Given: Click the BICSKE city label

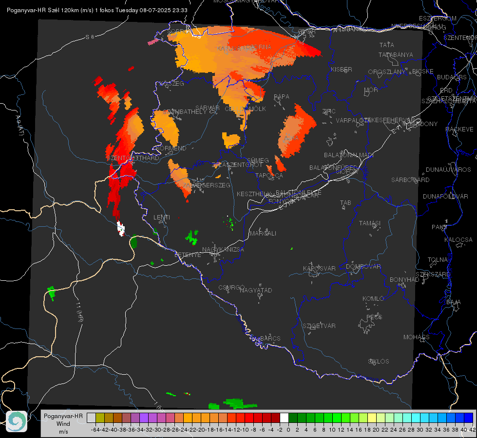Looking at the screenshot, I should 423,72.
